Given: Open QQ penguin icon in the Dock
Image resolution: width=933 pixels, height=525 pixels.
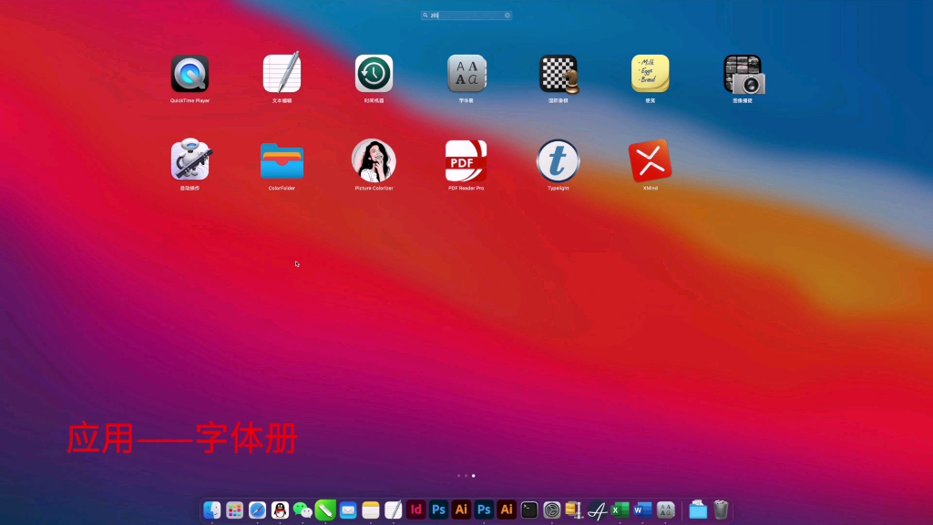Looking at the screenshot, I should pyautogui.click(x=280, y=510).
